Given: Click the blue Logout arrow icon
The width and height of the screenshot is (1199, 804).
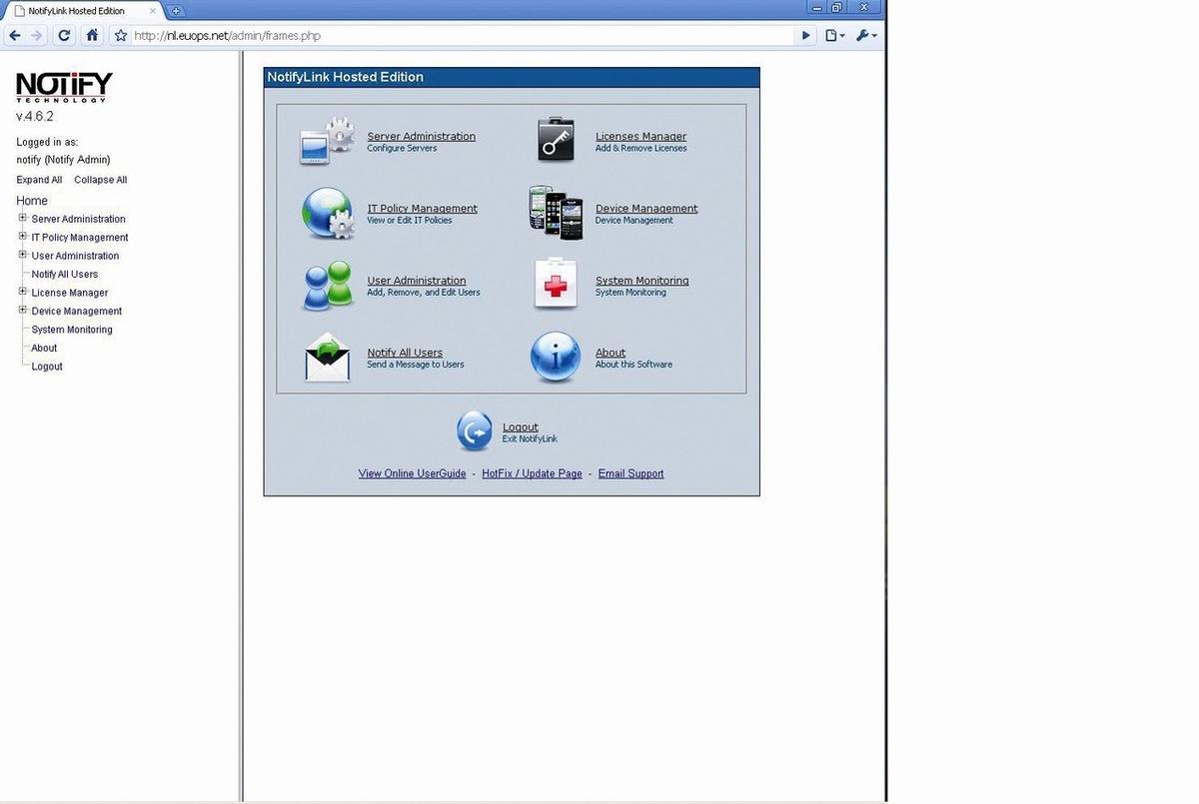Looking at the screenshot, I should 475,431.
